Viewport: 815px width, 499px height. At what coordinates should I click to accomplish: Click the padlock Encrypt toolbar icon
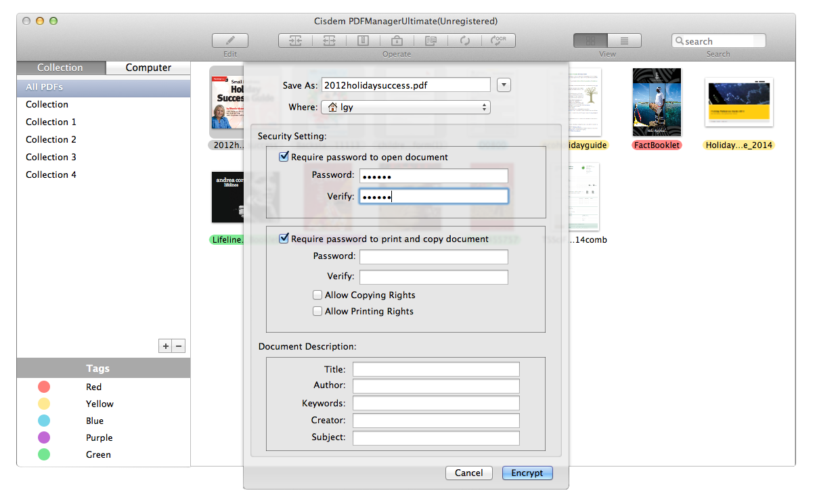[397, 41]
